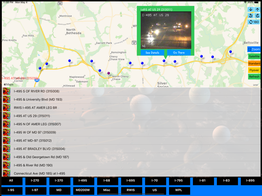Select the purple map pin near North Chevy Chase
The height and width of the screenshot is (196, 262).
109,73
